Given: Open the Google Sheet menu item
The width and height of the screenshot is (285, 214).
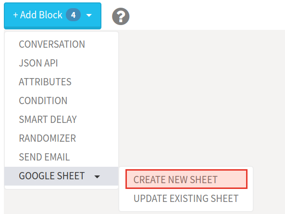Looking at the screenshot, I should pos(62,176).
